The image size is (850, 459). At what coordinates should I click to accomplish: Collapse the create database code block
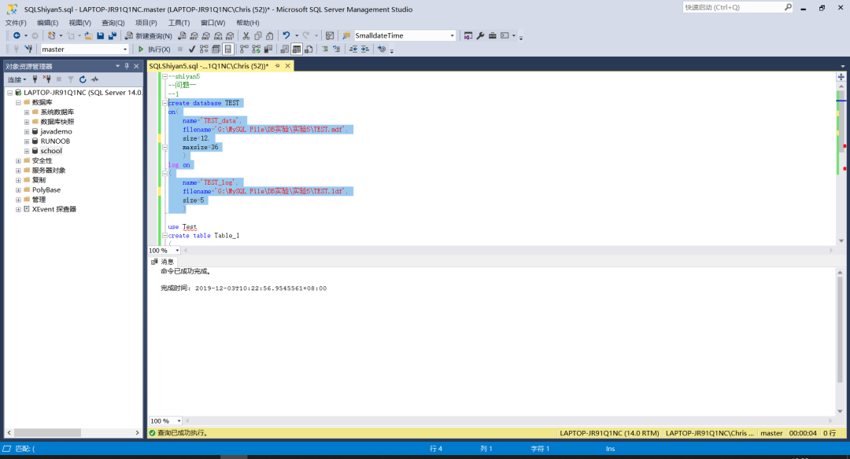tap(164, 103)
